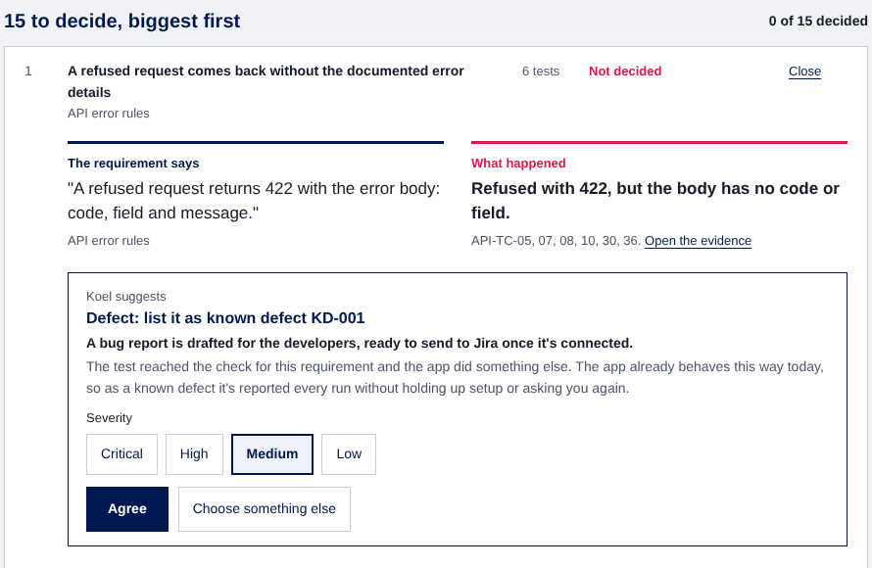
Task: Click the quoted requirement text
Action: [x=254, y=201]
